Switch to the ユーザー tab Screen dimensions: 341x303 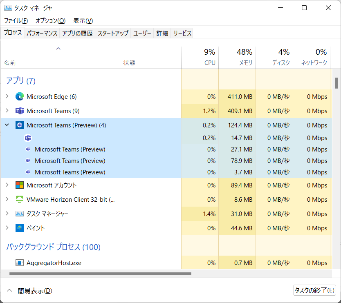[142, 33]
